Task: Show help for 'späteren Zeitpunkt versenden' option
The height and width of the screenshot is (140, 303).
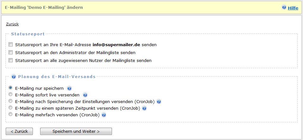Action: click(144, 108)
